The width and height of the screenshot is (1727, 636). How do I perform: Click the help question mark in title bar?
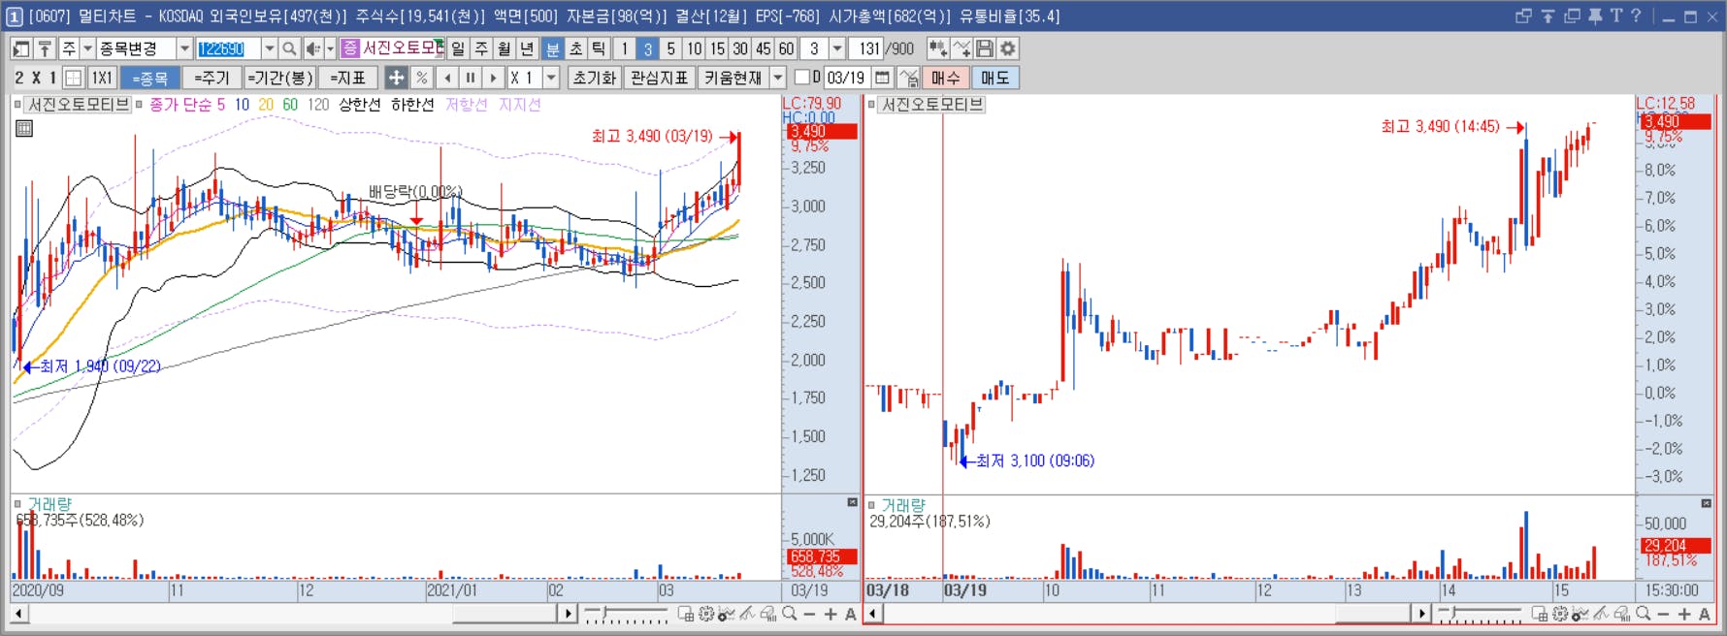click(1636, 16)
